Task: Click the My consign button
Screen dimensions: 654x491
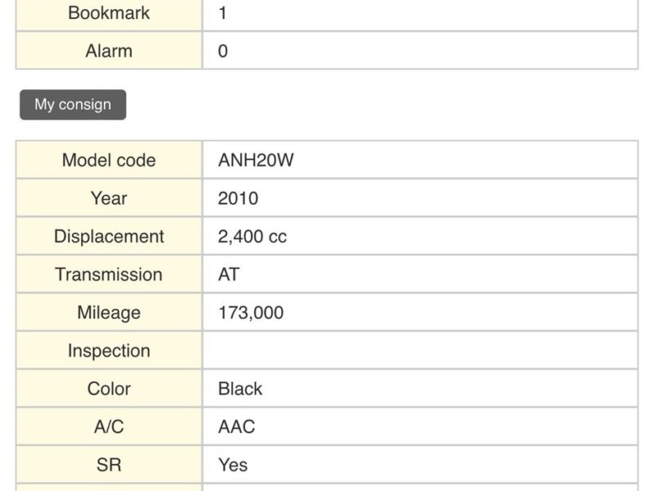Action: tap(73, 105)
